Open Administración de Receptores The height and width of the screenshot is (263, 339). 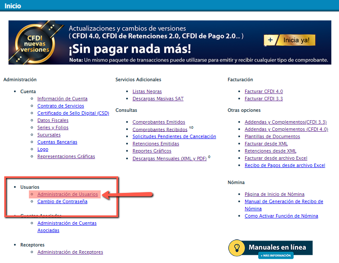pos(70,252)
